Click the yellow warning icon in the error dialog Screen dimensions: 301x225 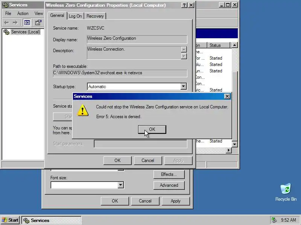[x=82, y=110]
